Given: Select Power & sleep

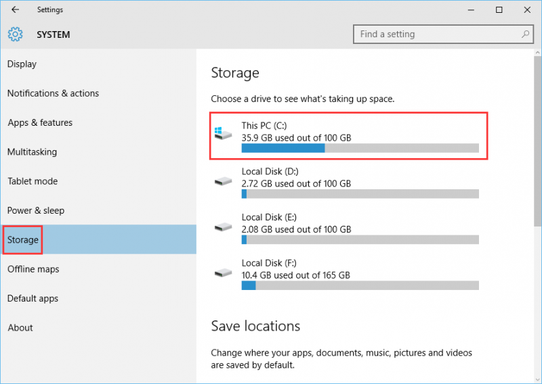Looking at the screenshot, I should (x=36, y=211).
